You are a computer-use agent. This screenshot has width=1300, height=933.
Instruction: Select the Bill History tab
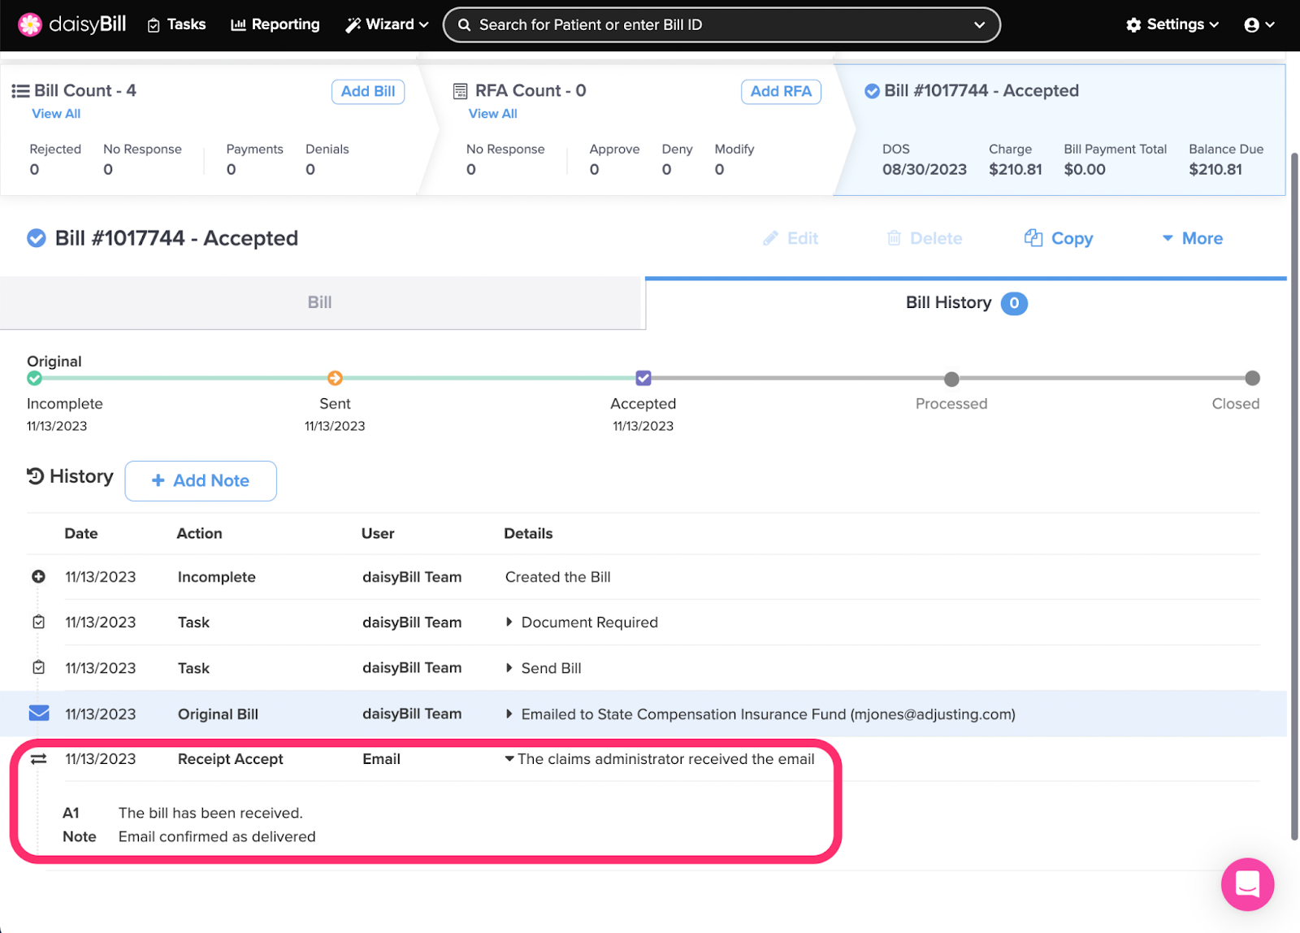point(966,303)
